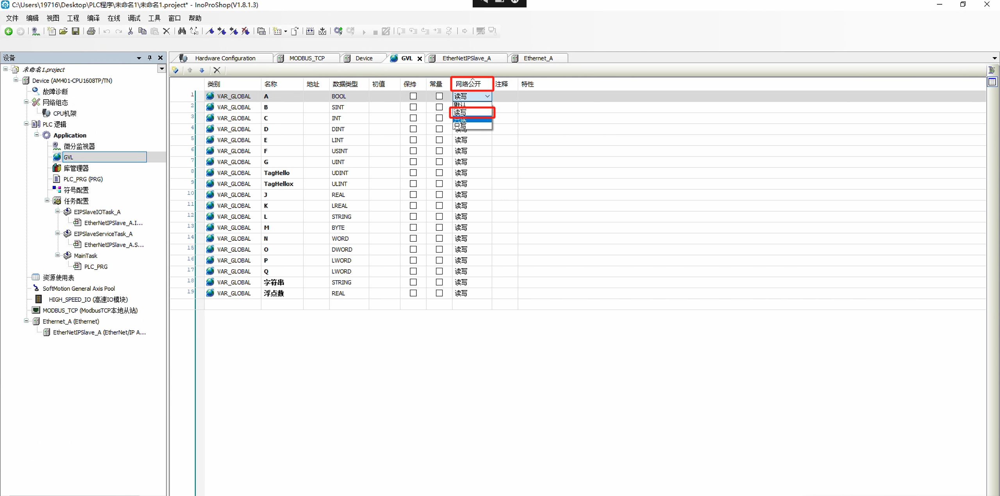
Task: Tick the 保持 checkbox for variable A
Action: [x=413, y=96]
